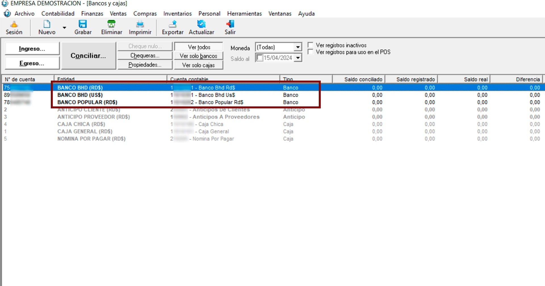Click the Eliminar trash icon
This screenshot has width=545, height=286.
111,24
